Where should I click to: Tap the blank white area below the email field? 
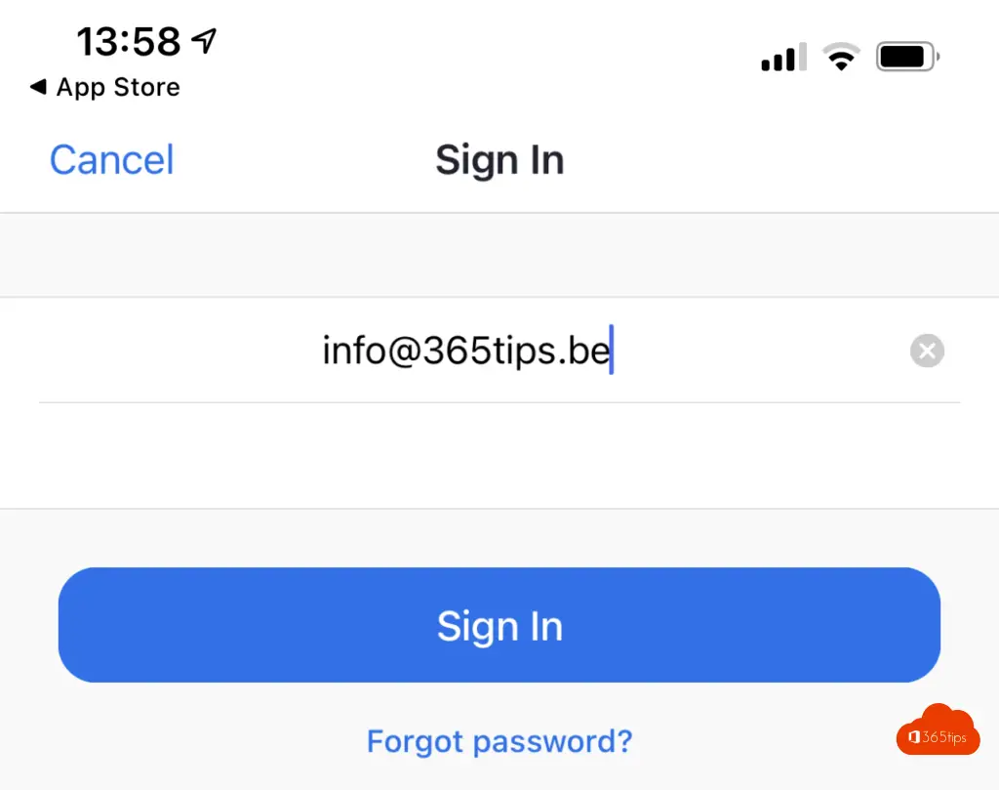[499, 455]
